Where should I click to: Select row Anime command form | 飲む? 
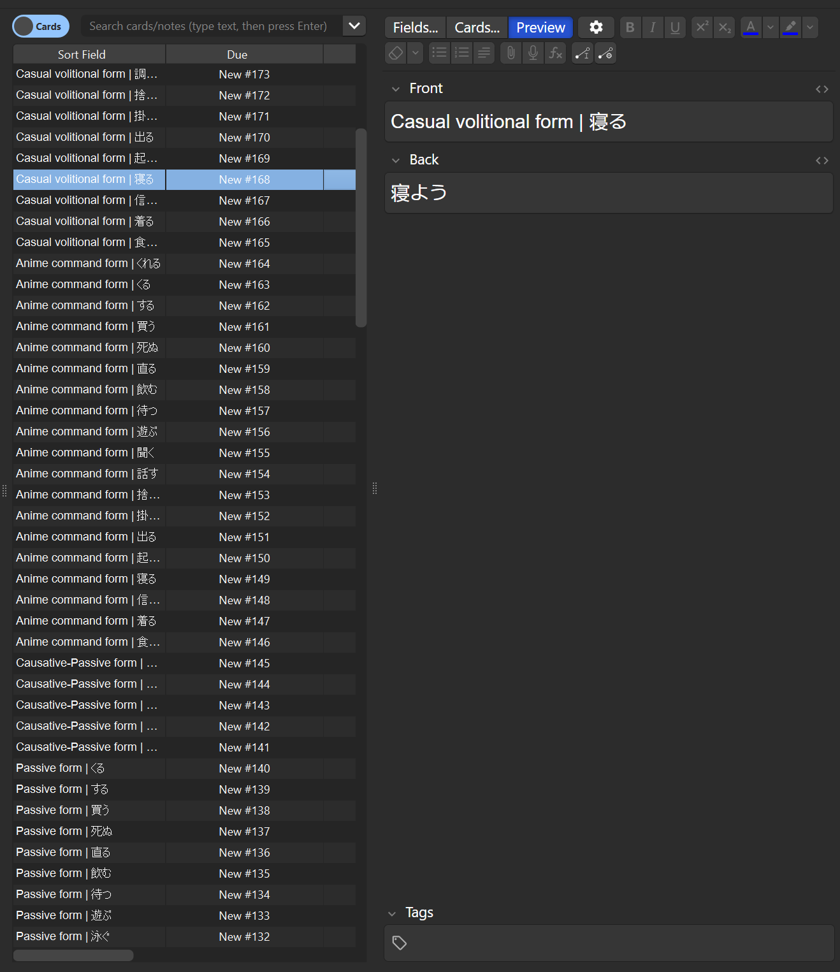184,389
